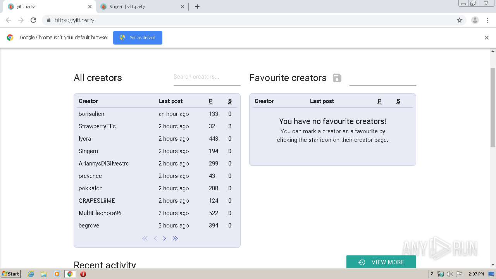The height and width of the screenshot is (279, 496).
Task: Launch the media player taskbar icon
Action: [x=57, y=274]
